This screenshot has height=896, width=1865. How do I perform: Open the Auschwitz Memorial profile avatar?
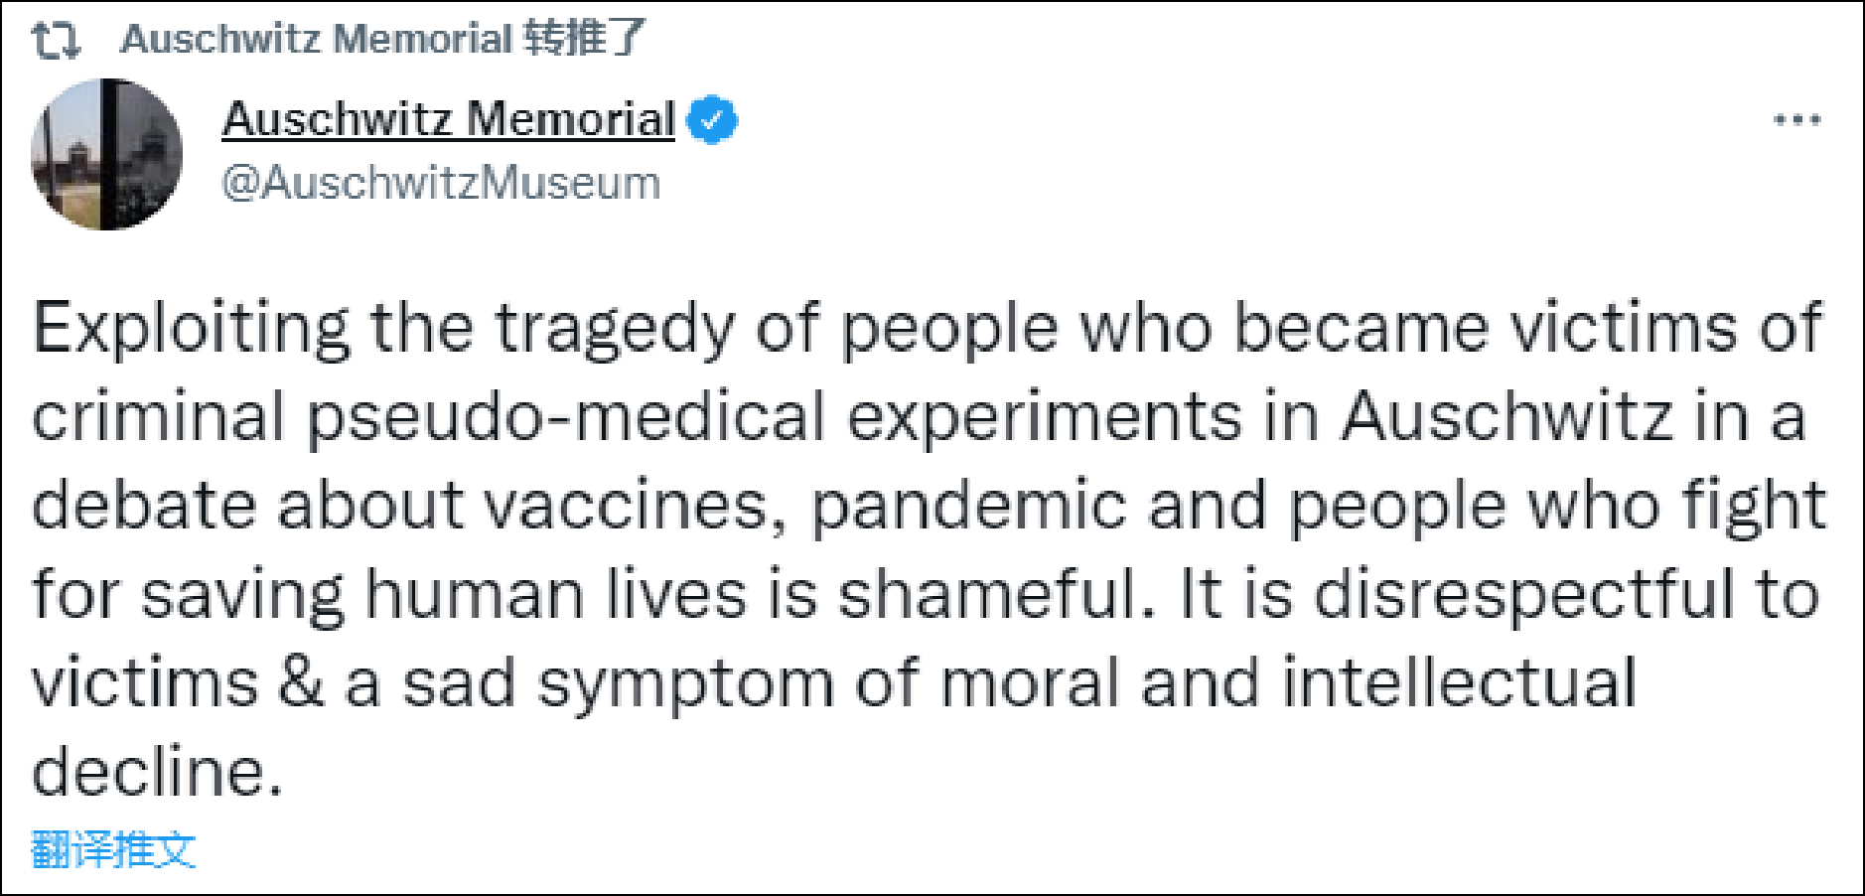(106, 154)
